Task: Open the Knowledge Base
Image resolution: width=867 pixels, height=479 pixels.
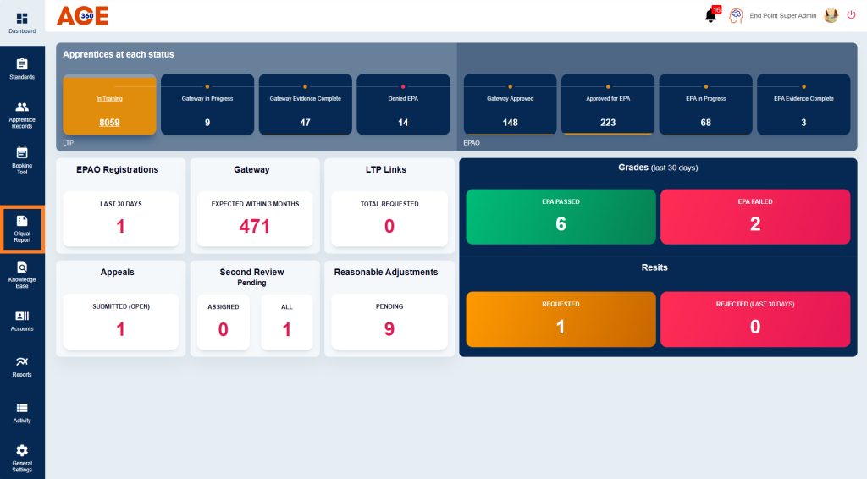Action: point(22,274)
